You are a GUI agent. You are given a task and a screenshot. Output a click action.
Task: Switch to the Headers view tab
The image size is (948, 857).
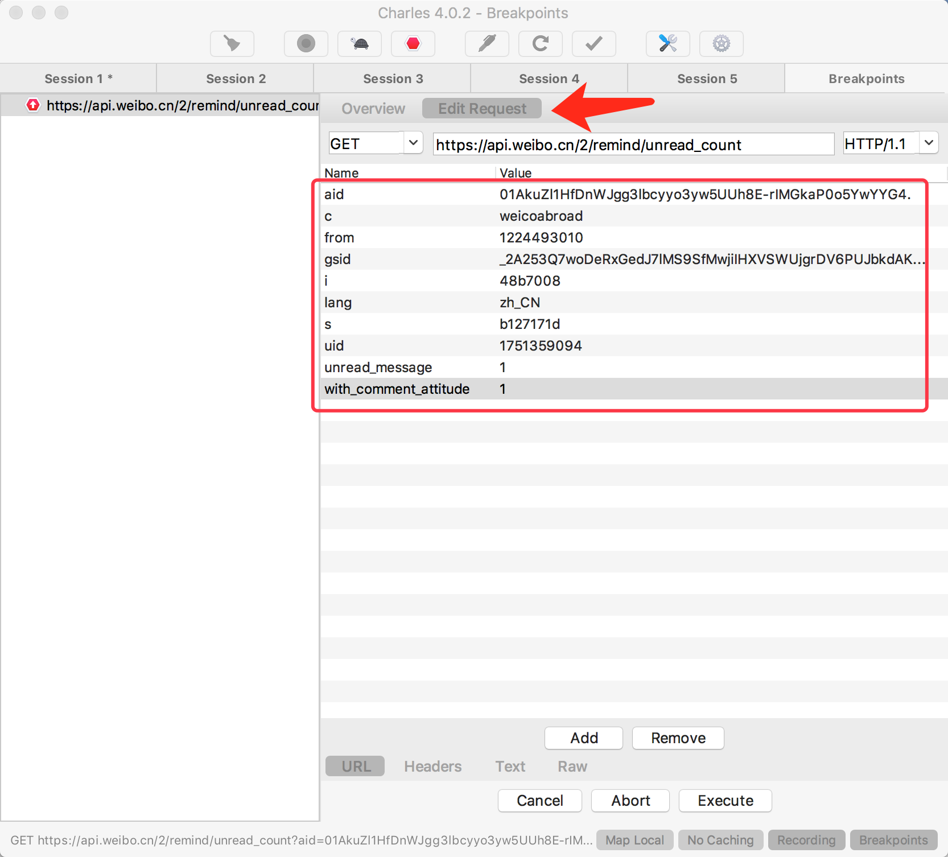432,766
